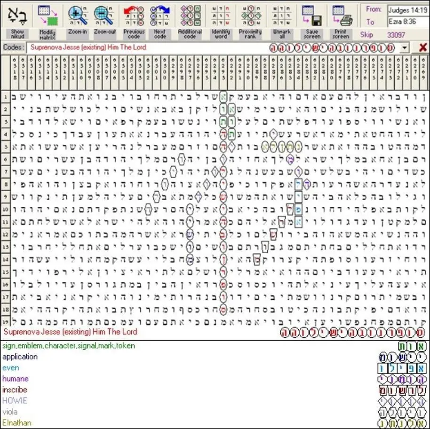Open the Additional code tool
This screenshot has height=429, width=430.
coord(190,16)
